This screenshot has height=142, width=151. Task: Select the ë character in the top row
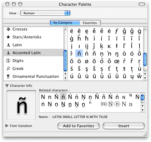point(71,31)
